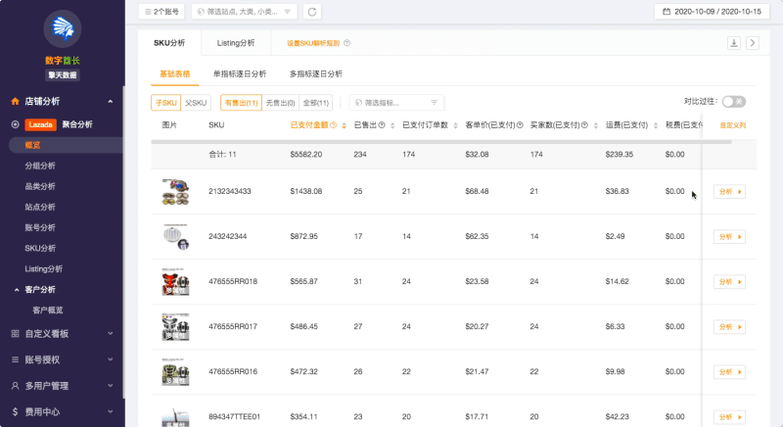Click sort icon on 已支付金额 column
This screenshot has width=783, height=427.
(344, 125)
